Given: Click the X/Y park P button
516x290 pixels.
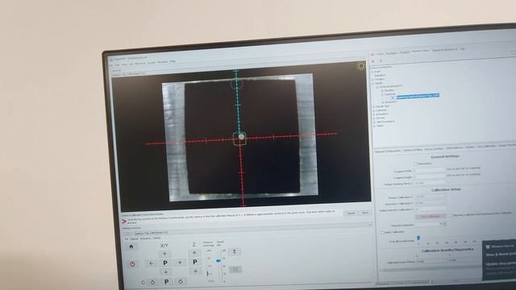Looking at the screenshot, I should (165, 263).
